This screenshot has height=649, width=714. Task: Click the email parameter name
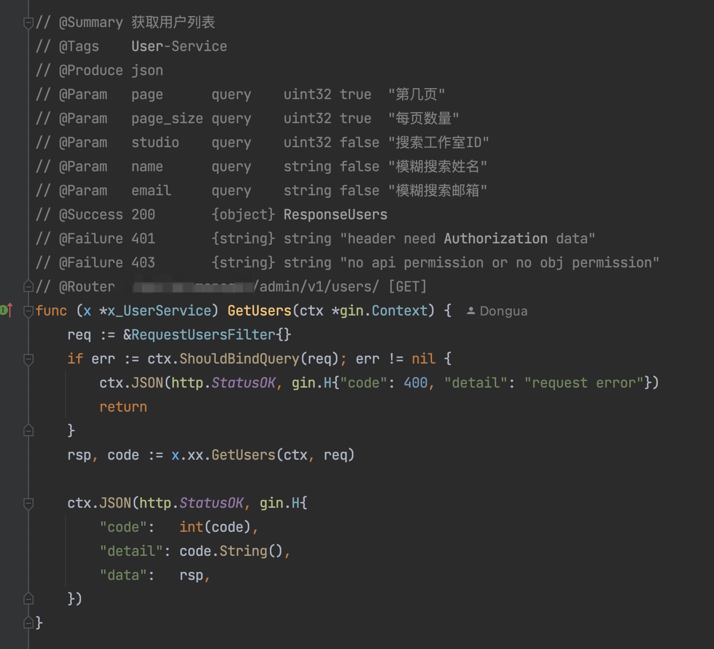(151, 190)
